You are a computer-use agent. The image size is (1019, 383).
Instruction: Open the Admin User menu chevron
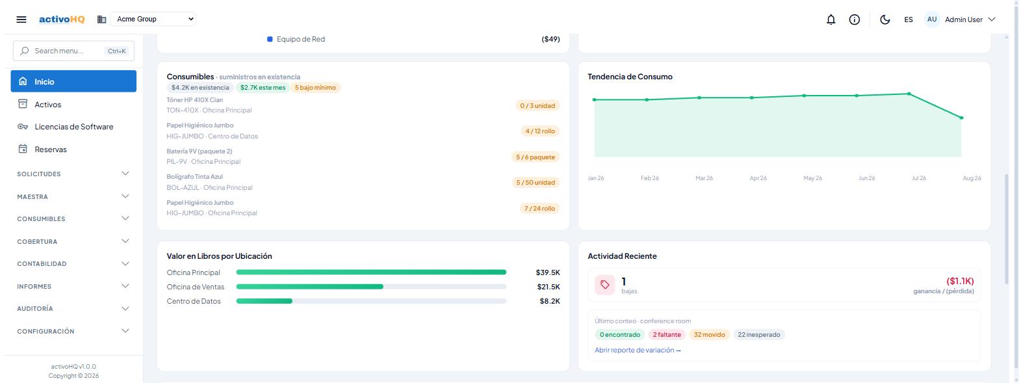(992, 20)
